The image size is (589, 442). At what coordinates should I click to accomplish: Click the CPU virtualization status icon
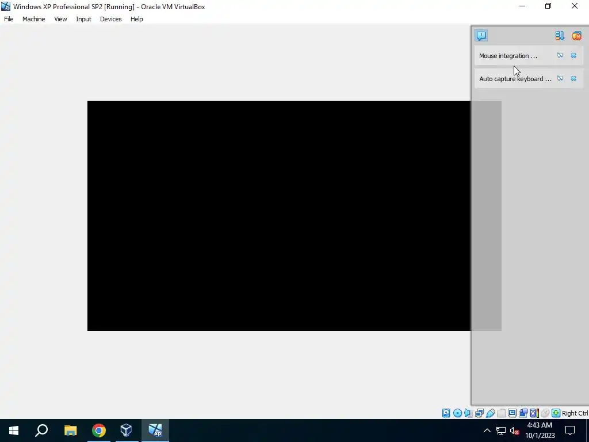534,413
